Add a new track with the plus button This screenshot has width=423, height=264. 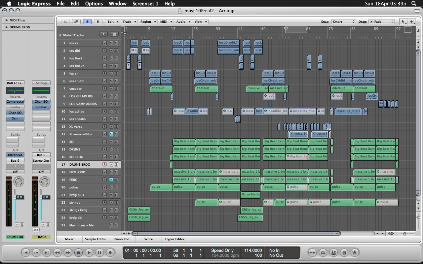tap(103, 34)
